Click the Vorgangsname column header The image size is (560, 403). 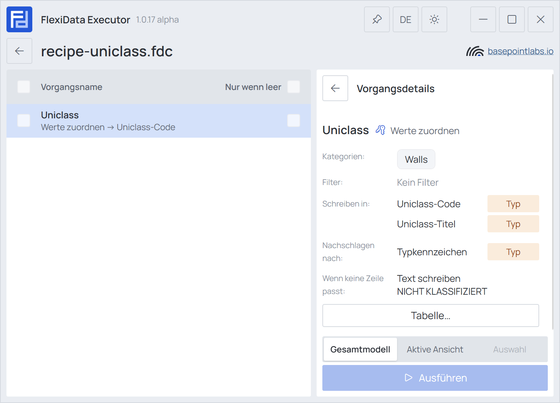(71, 87)
